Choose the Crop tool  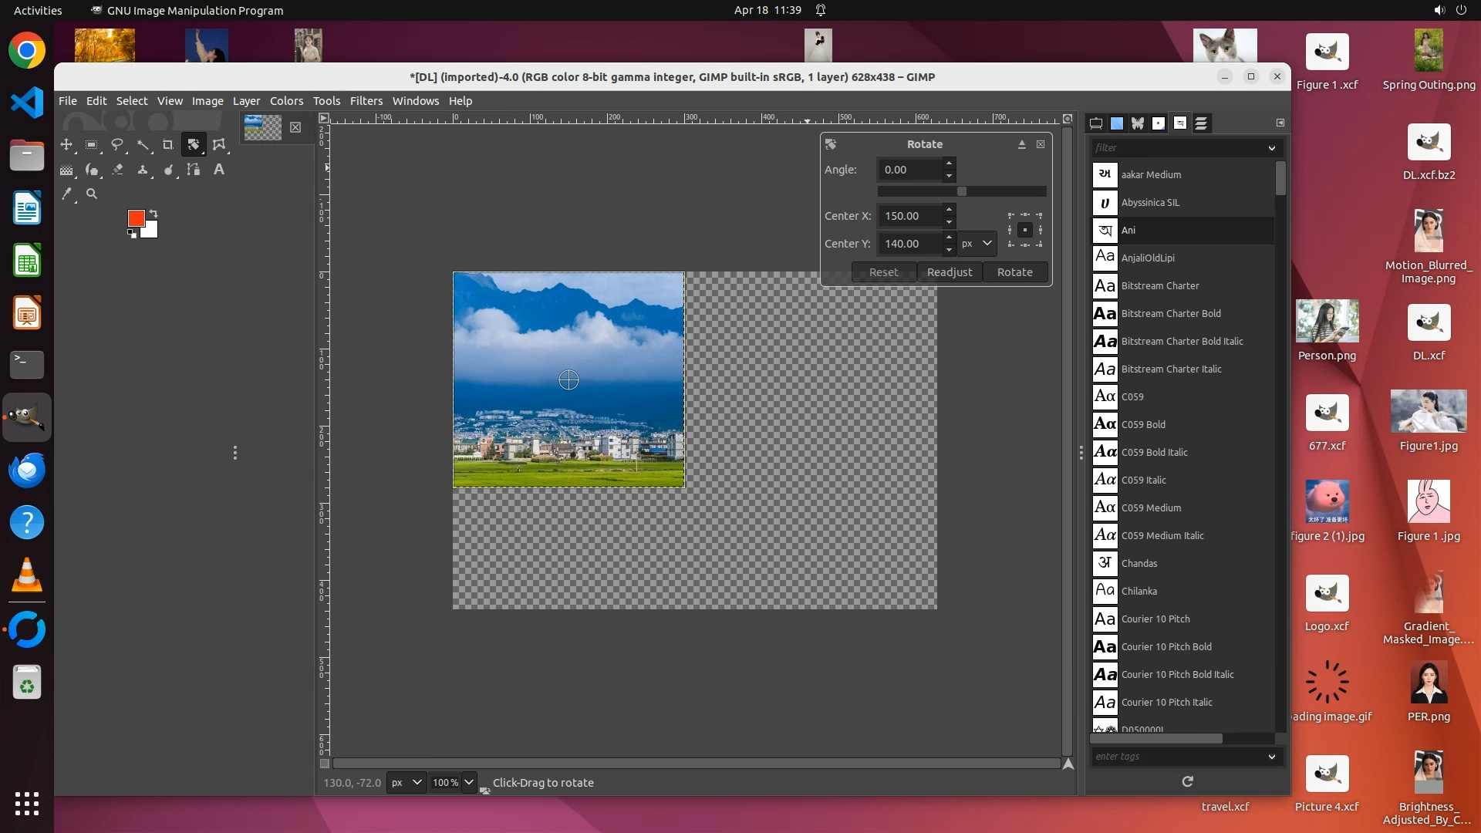(x=167, y=144)
